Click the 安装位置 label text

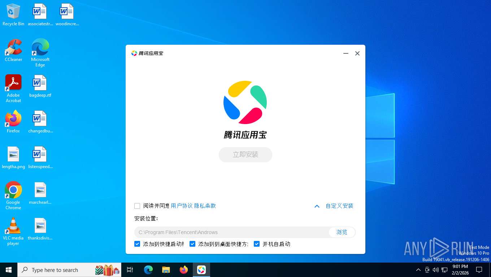tap(146, 219)
